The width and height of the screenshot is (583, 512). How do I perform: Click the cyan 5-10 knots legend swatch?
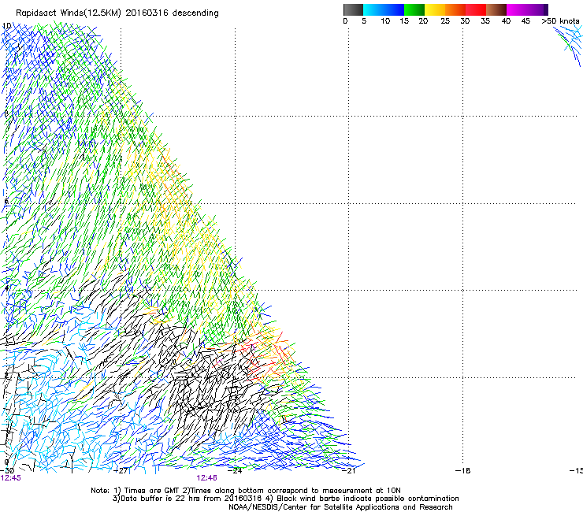tap(373, 9)
